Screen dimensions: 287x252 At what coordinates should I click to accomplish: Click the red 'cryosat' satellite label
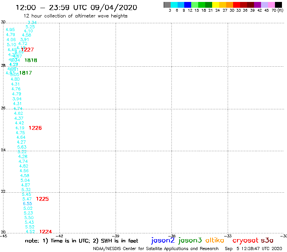point(246,240)
